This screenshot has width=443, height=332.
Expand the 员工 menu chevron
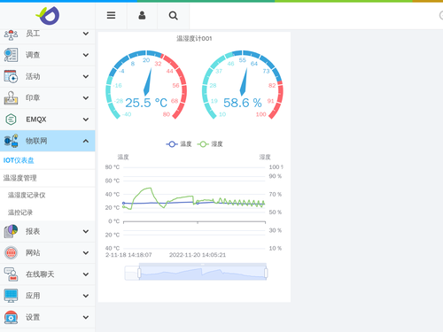[86, 34]
